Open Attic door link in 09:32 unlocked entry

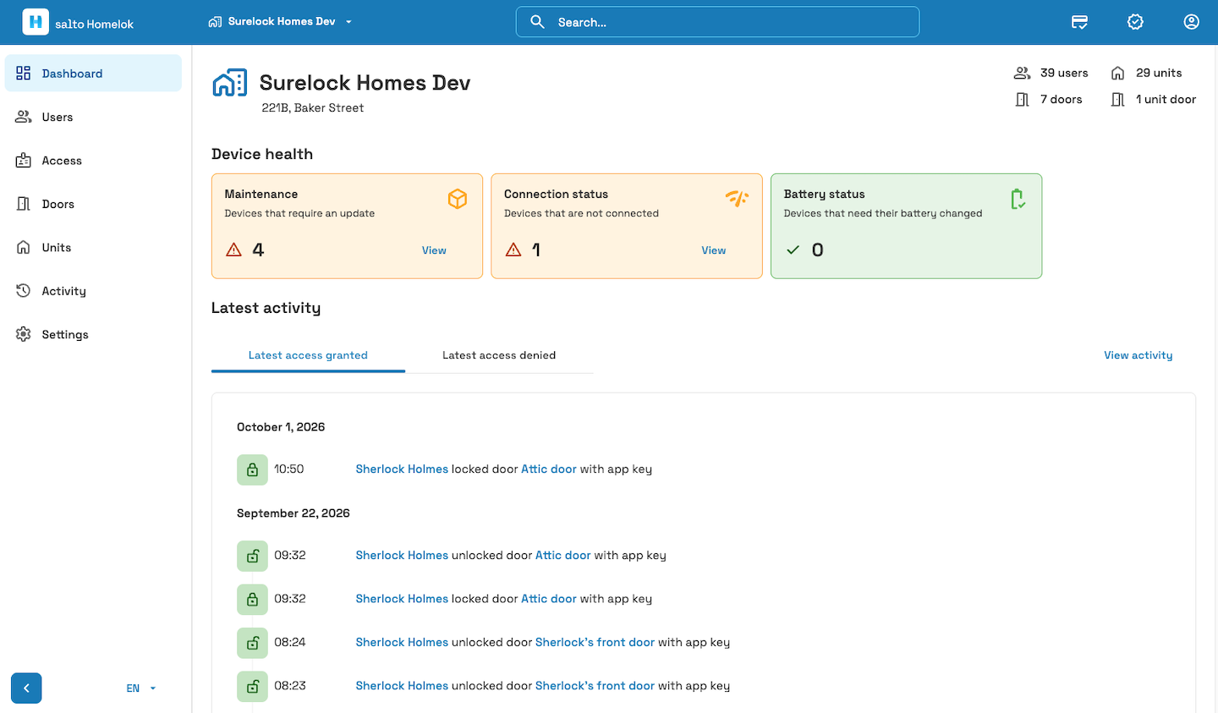pos(563,556)
